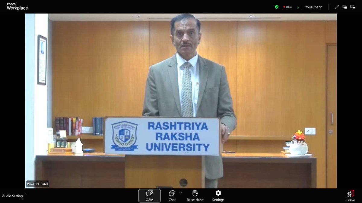Click the Zoom Workplace logo

point(17,6)
